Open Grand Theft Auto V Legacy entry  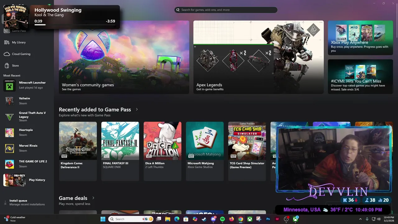pyautogui.click(x=26, y=117)
